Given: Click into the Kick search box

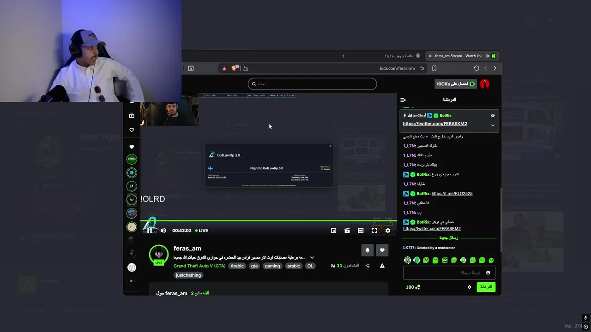Looking at the screenshot, I should 312,84.
